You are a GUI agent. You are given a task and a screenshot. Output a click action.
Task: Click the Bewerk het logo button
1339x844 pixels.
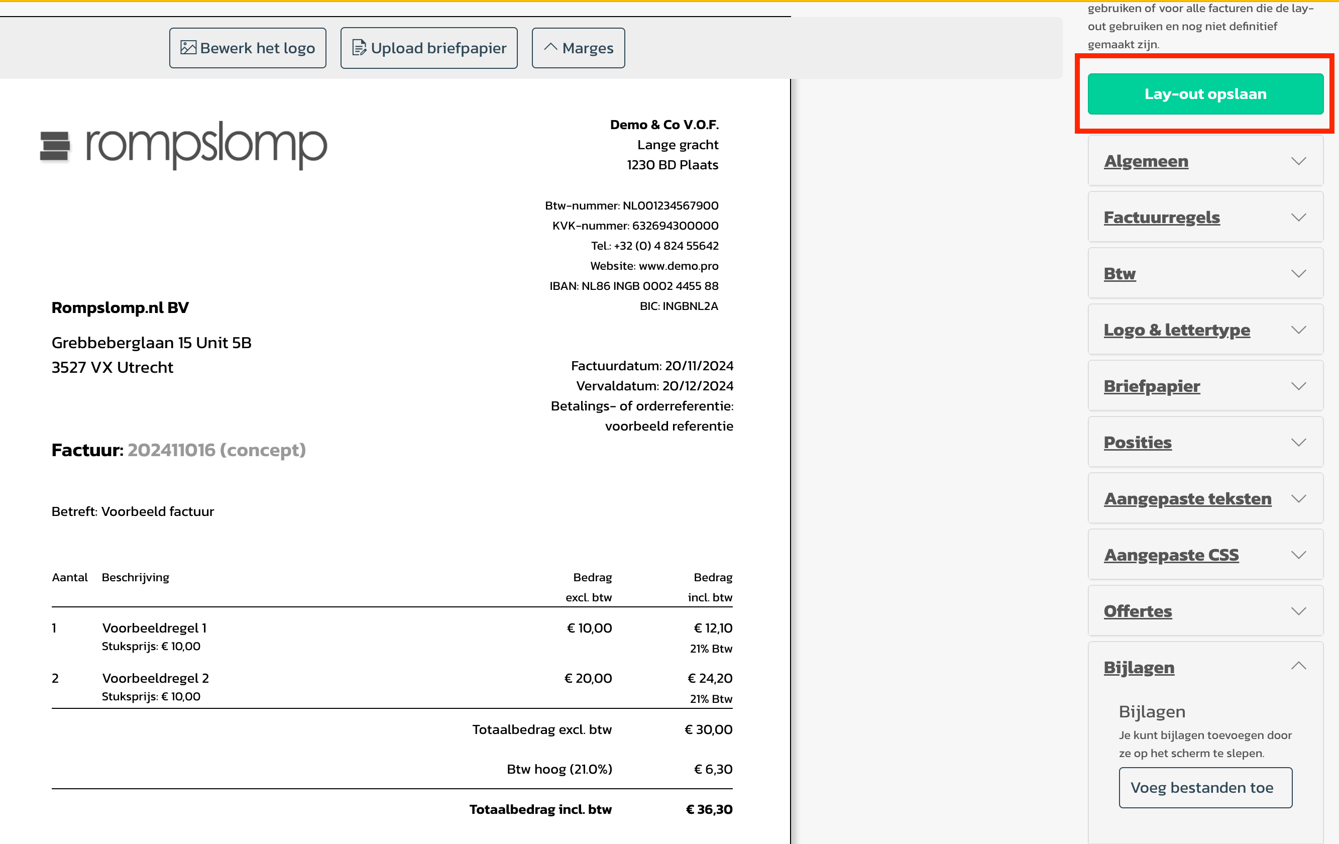248,48
